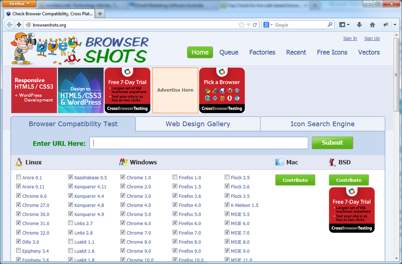
Task: Click the Pick a Browser CrossBrowserTesting banner
Action: click(x=222, y=90)
